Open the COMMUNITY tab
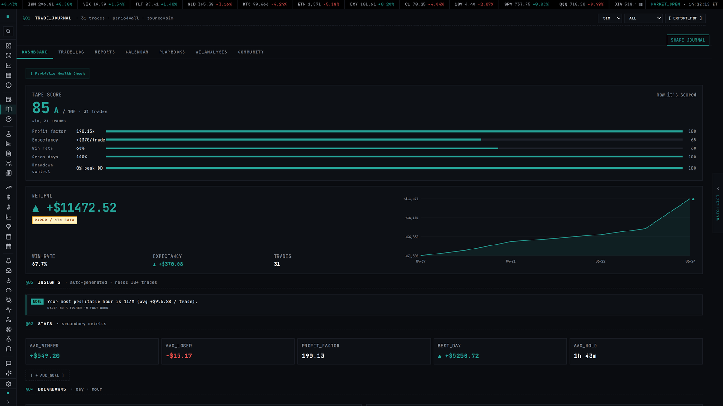The width and height of the screenshot is (723, 406). pyautogui.click(x=251, y=52)
